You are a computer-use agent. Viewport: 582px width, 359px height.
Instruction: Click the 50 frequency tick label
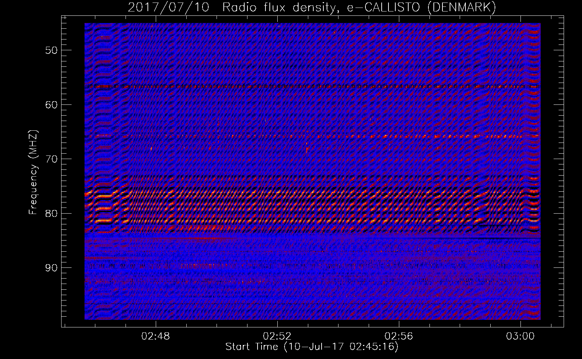tap(51, 50)
